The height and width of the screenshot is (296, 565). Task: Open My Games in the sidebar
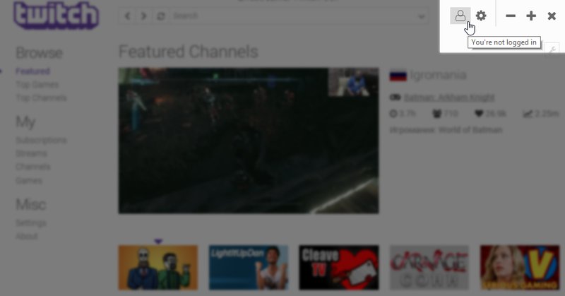(29, 180)
